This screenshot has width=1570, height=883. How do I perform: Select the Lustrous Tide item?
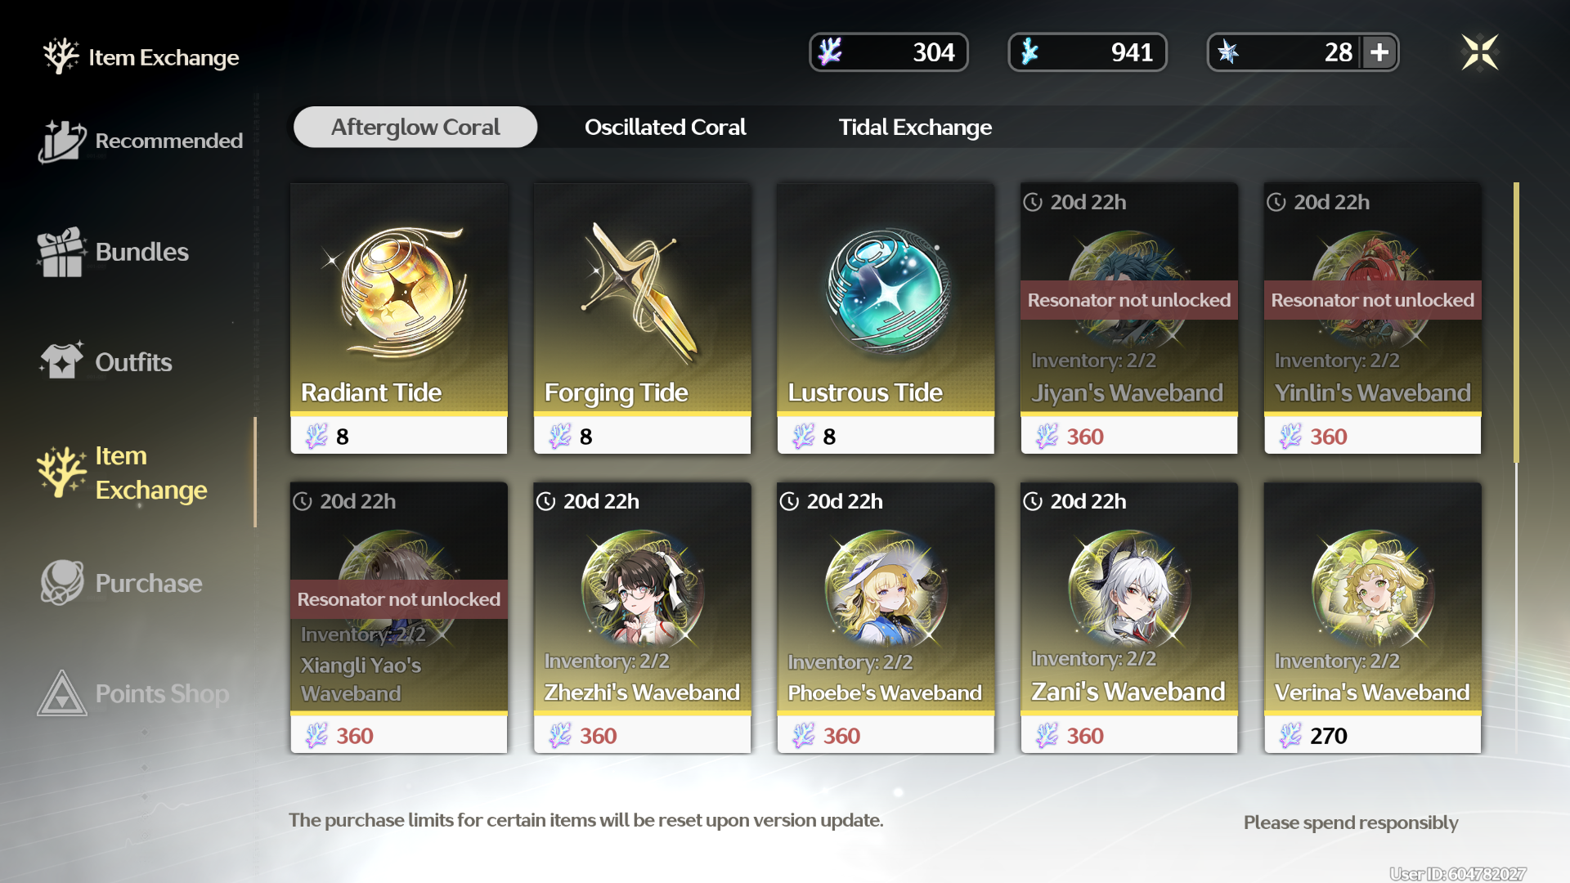[x=886, y=318]
